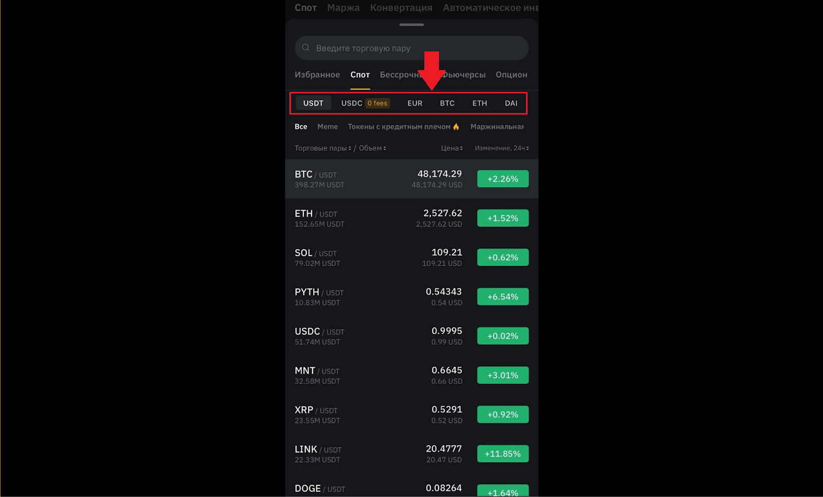
Task: Choose EUR quote currency filter
Action: pos(415,103)
